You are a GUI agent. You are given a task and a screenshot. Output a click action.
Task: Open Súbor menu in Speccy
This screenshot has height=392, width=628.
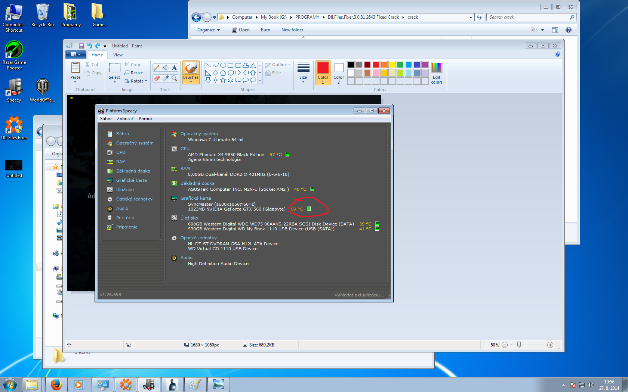click(x=106, y=119)
